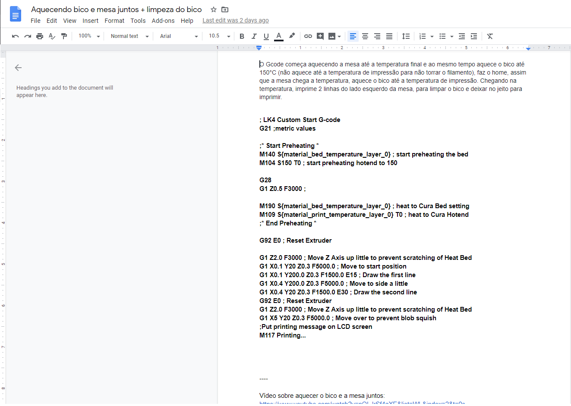This screenshot has width=571, height=406.
Task: Open the Normal text style dropdown
Action: 129,36
